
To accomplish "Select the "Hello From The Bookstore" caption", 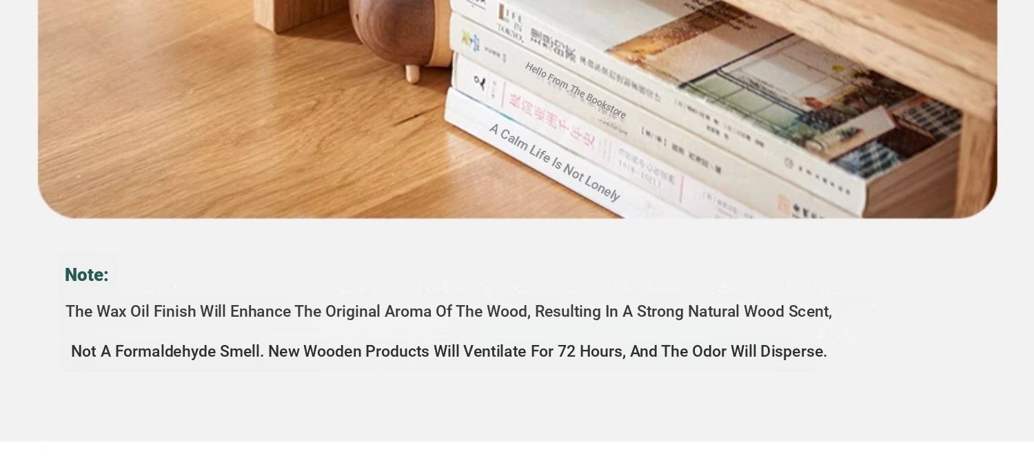I will click(576, 90).
